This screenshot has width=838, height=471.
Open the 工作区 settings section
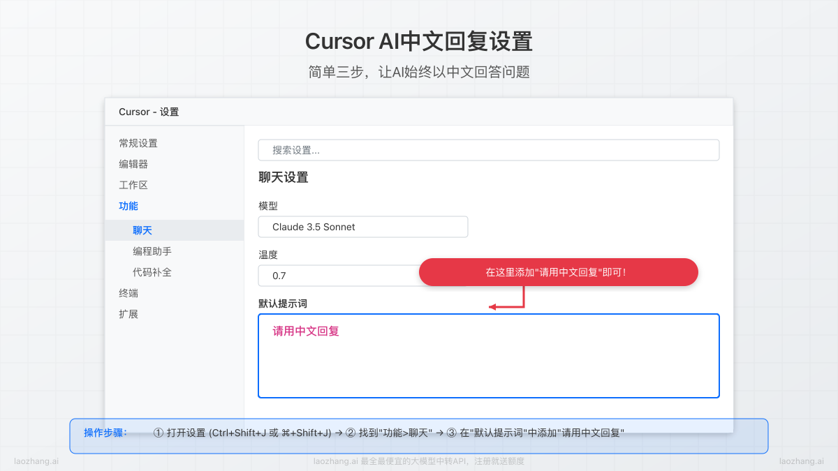[x=133, y=185]
